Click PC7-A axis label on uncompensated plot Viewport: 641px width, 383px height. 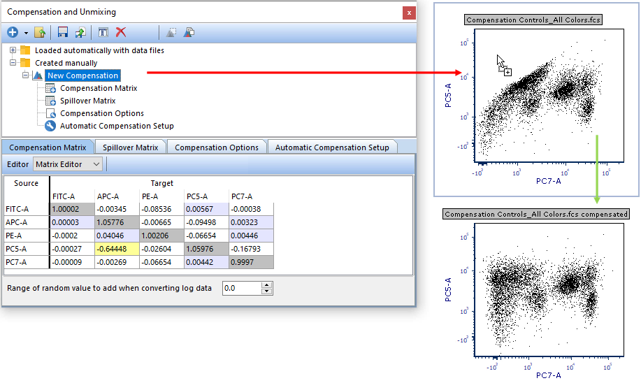pyautogui.click(x=548, y=181)
